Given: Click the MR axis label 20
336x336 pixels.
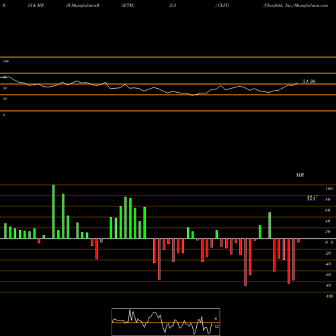Looking at the screenshot, I should tap(328, 232).
